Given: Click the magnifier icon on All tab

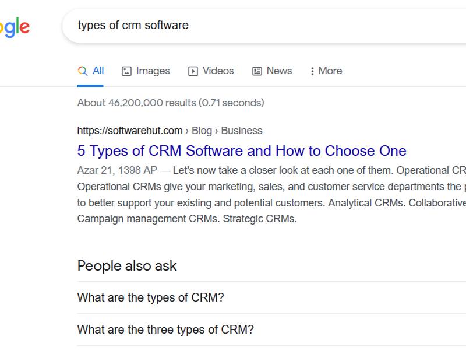Looking at the screenshot, I should pyautogui.click(x=83, y=71).
